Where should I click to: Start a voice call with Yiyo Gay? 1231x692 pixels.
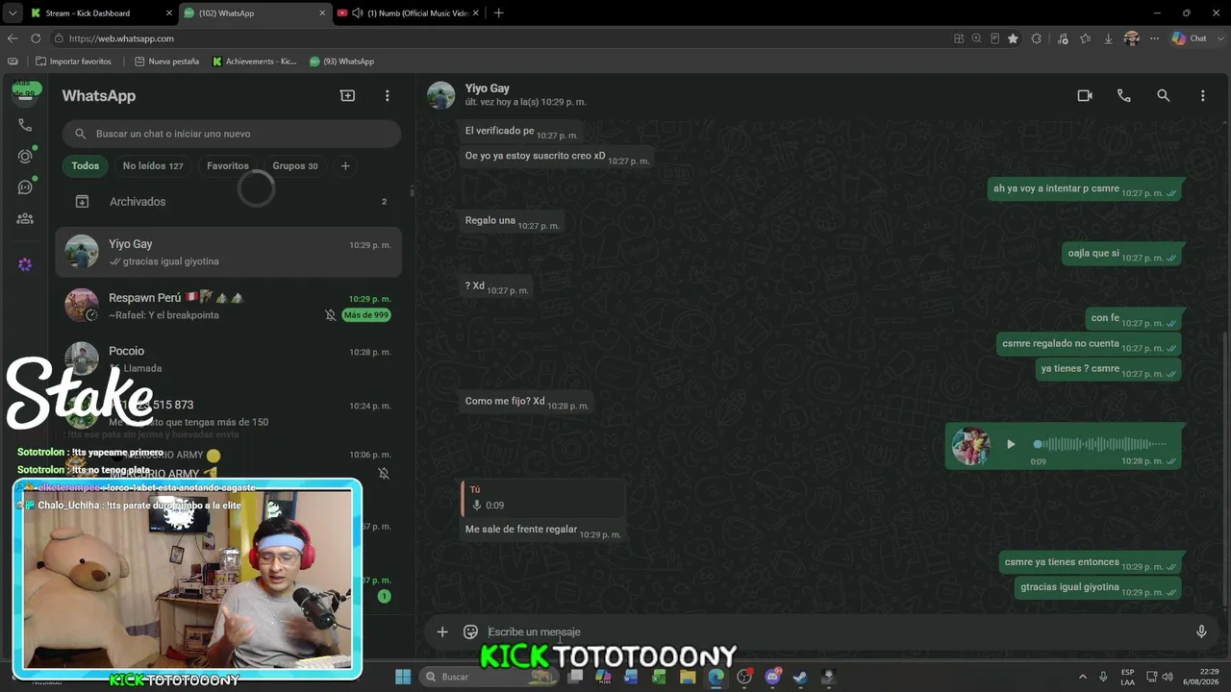[1123, 96]
